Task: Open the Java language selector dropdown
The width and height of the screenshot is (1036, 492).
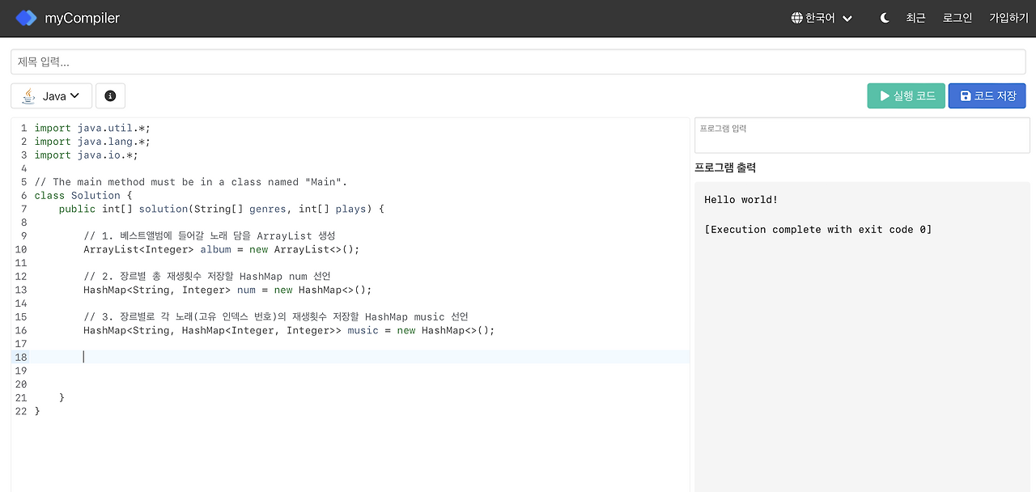Action: [x=51, y=95]
